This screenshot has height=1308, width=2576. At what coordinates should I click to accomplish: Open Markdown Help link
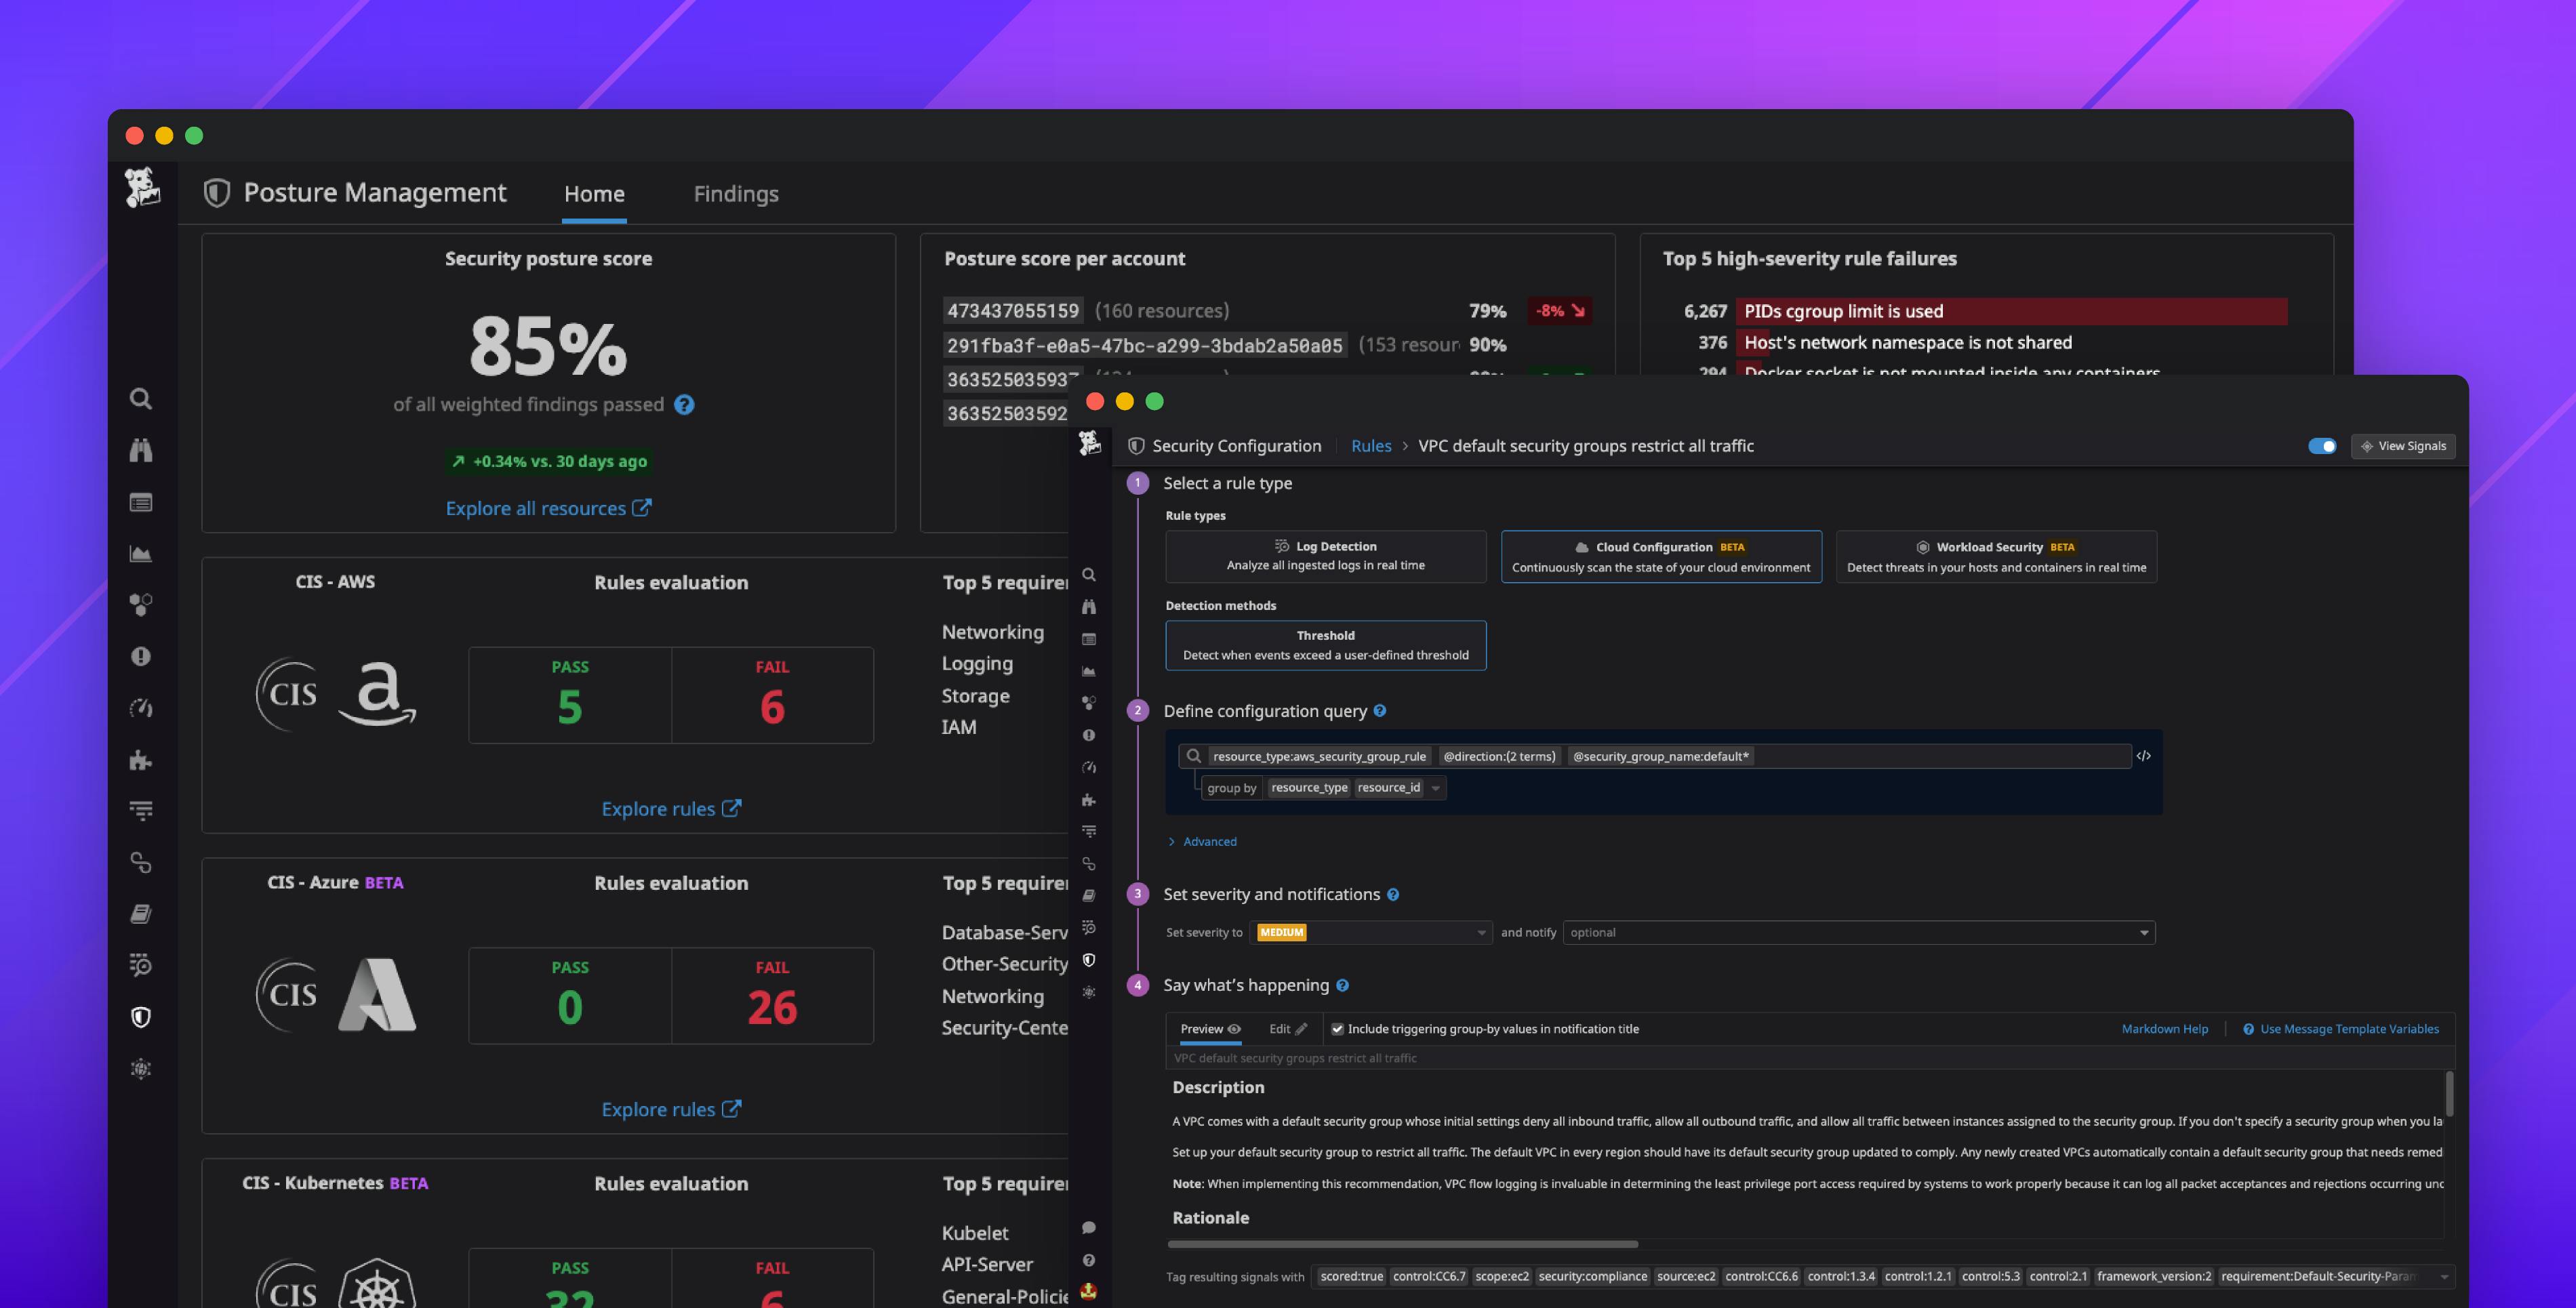click(2165, 1028)
